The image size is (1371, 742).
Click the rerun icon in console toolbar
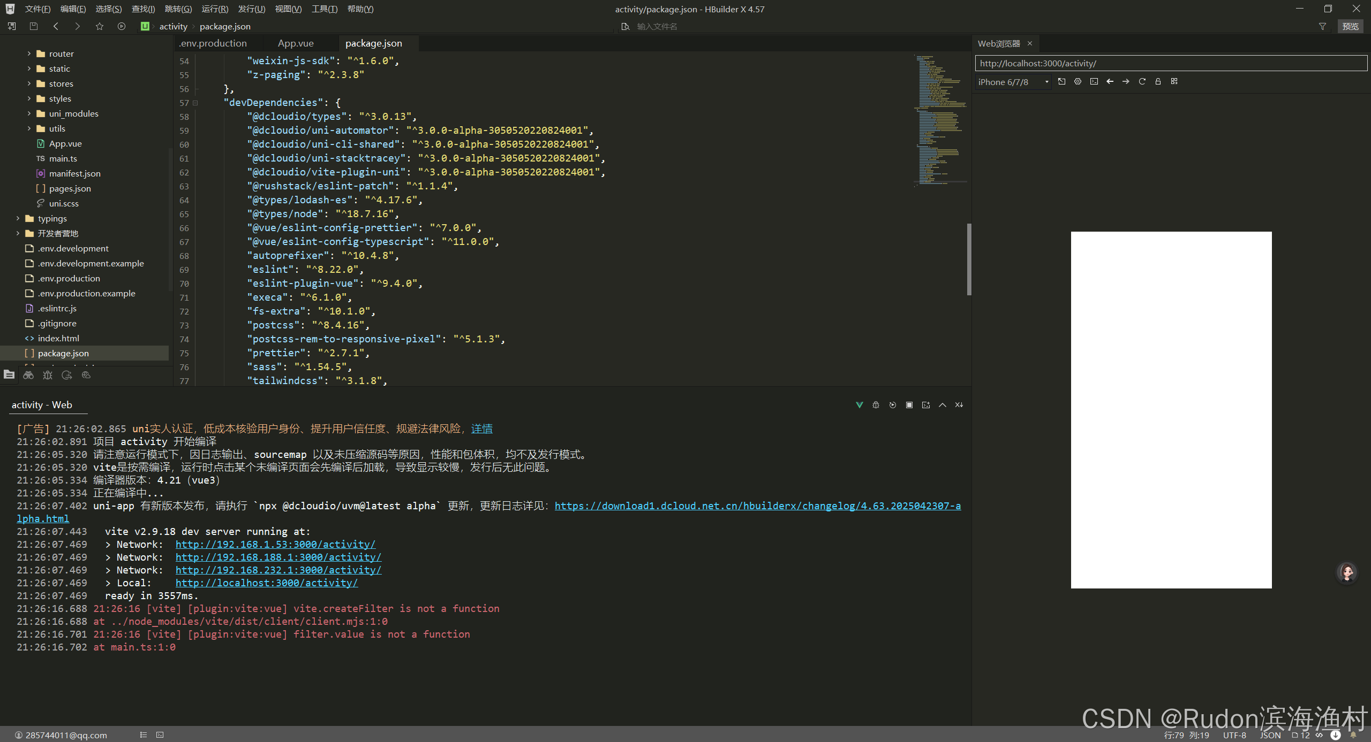[892, 405]
